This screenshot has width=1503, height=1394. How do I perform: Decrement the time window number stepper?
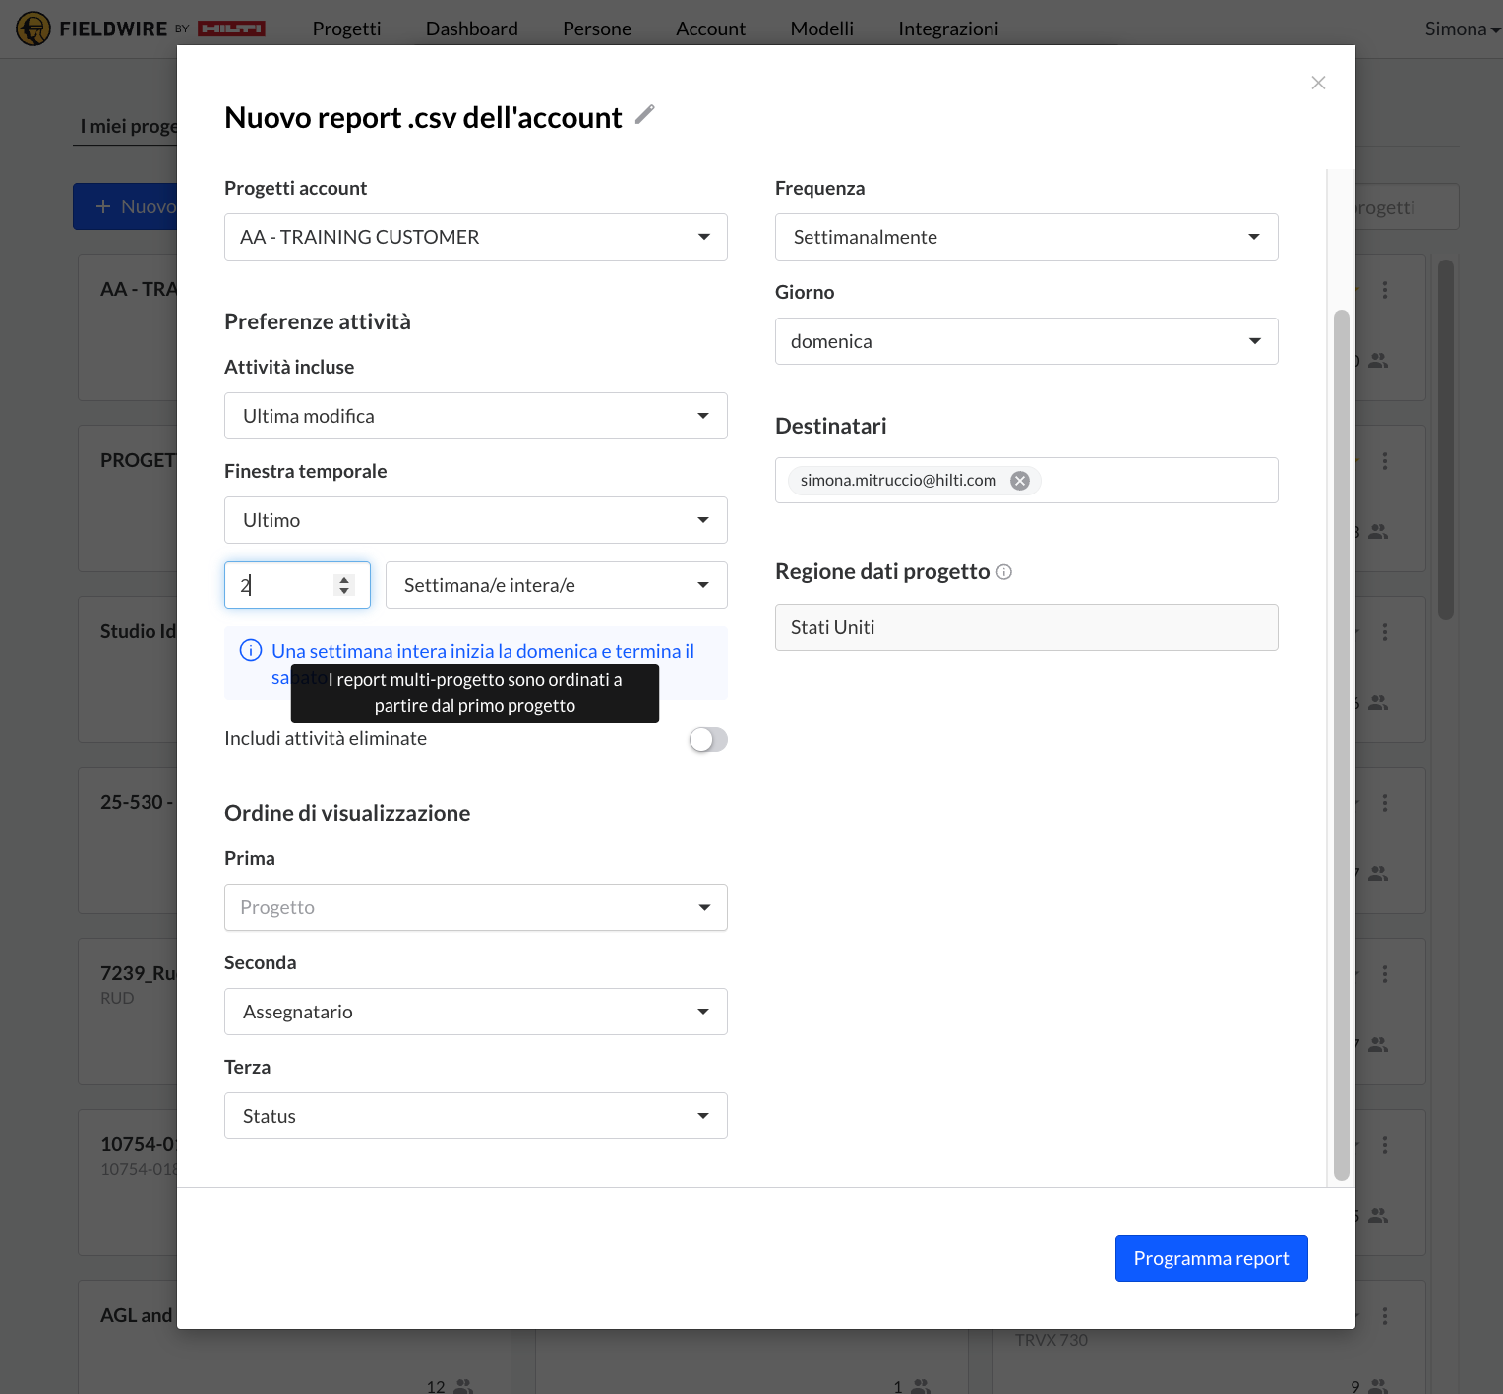tap(344, 591)
